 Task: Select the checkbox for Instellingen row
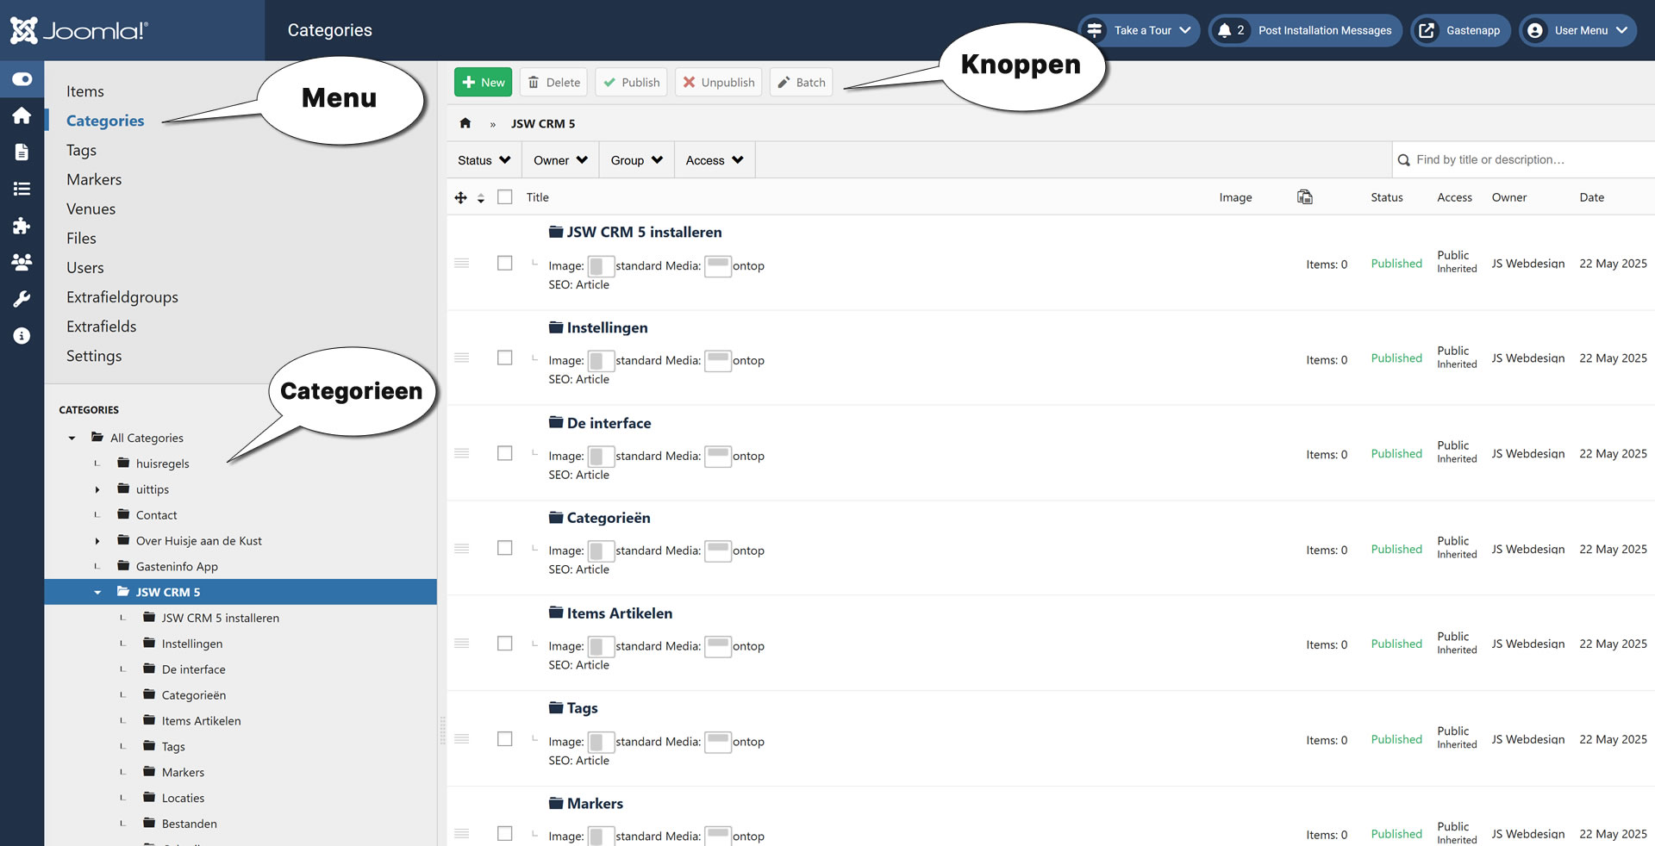(505, 358)
